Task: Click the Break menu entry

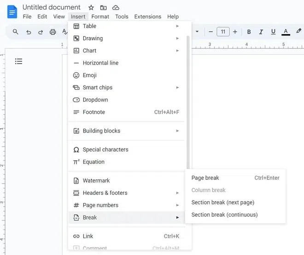Action: (x=126, y=217)
